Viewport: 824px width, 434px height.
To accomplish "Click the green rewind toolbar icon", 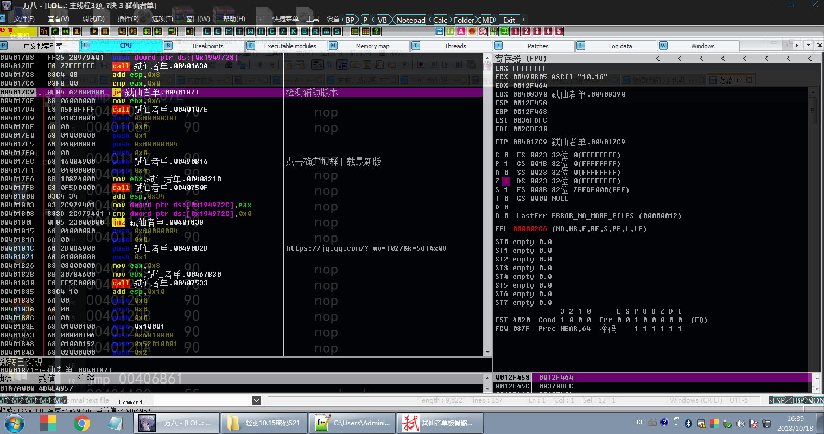I will [66, 31].
